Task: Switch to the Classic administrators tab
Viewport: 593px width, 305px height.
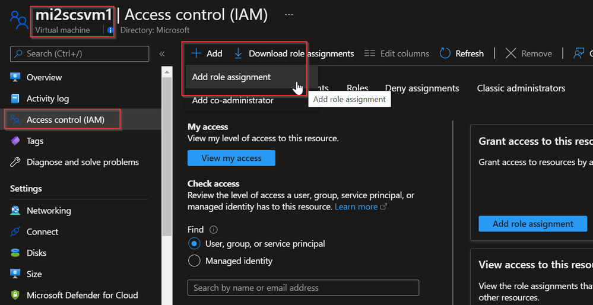Action: (x=521, y=88)
